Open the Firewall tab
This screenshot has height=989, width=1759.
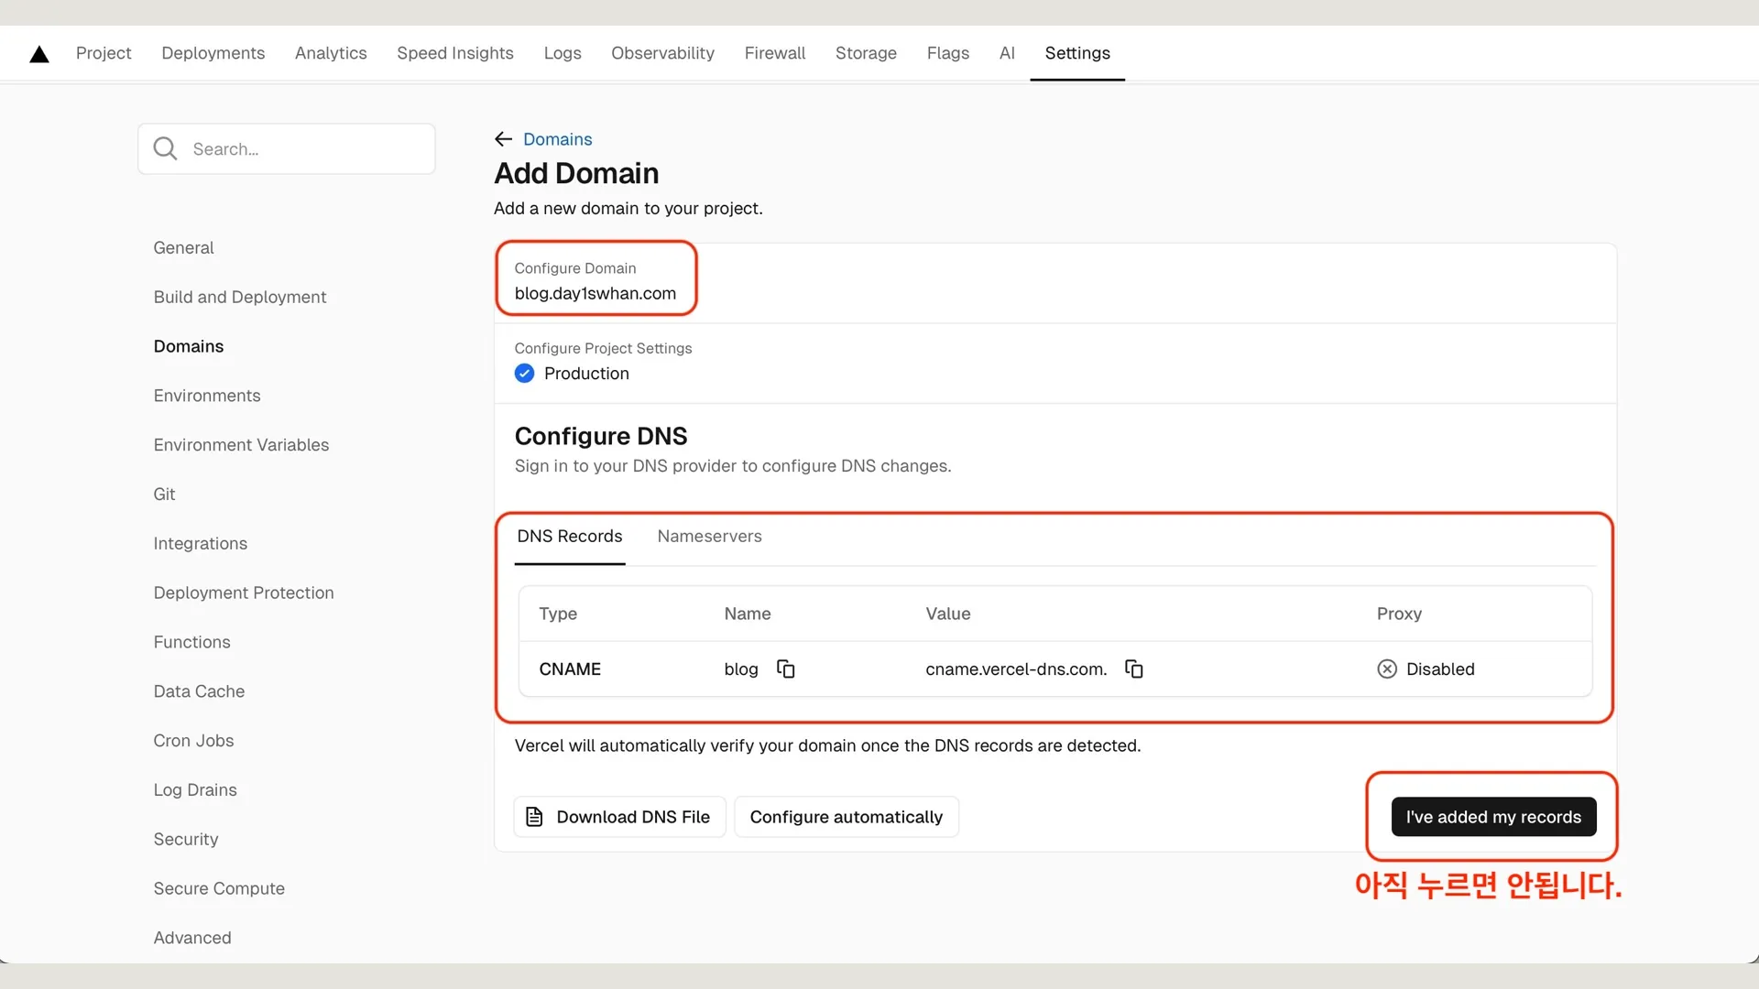point(775,53)
